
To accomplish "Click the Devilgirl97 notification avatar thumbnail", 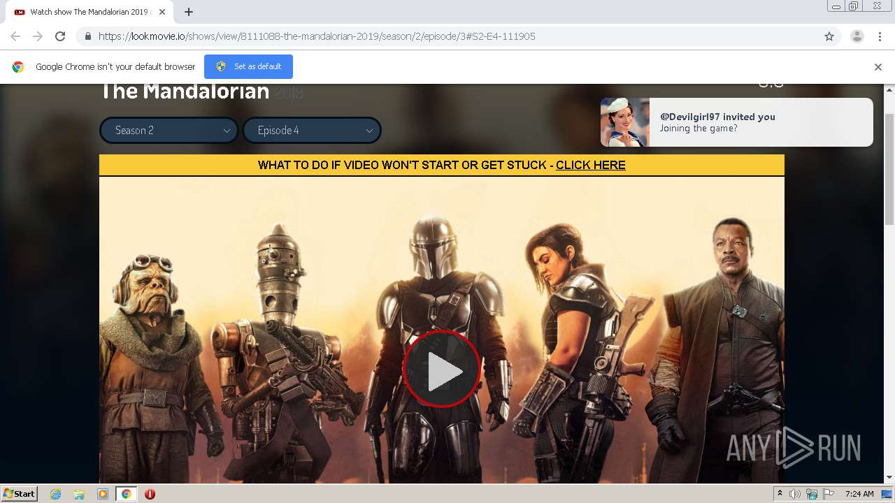I will tap(625, 122).
